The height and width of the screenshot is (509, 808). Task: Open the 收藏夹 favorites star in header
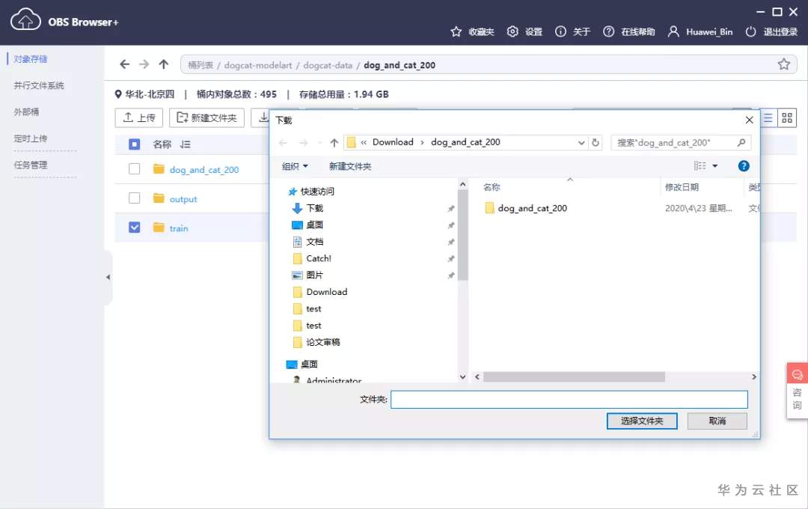[456, 31]
